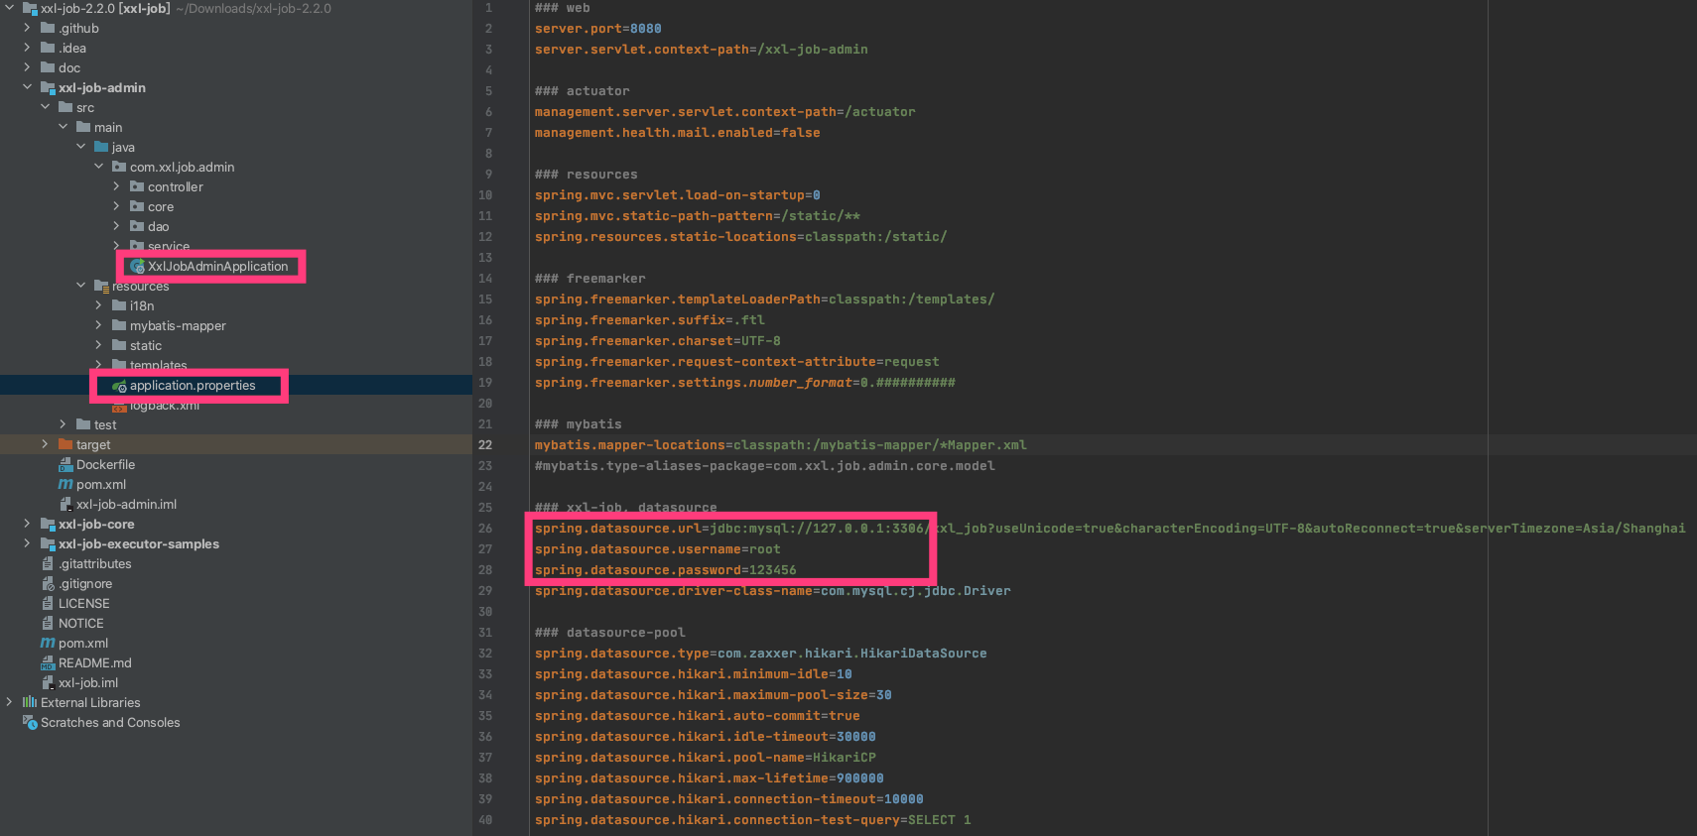Viewport: 1697px width, 836px height.
Task: Place cursor on 'server.port=8080' line
Action: [x=598, y=29]
